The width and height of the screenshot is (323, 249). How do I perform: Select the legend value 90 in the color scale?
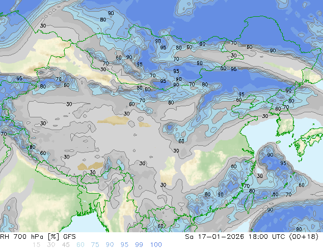[x=110, y=245]
